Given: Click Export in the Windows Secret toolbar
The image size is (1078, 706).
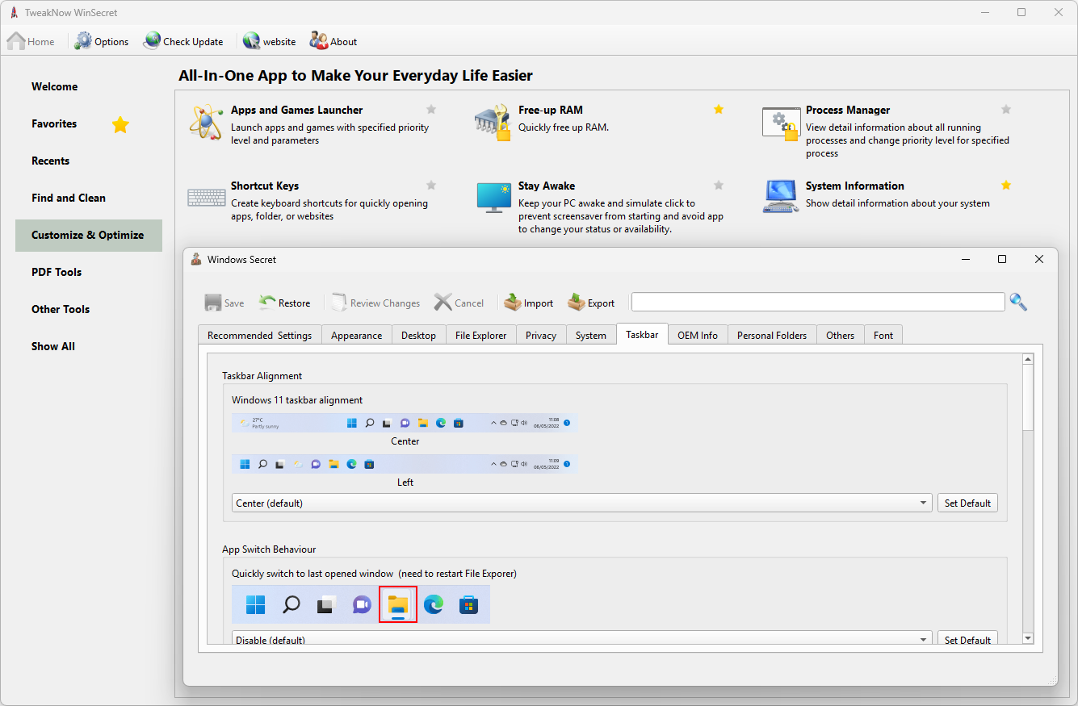Looking at the screenshot, I should 591,303.
